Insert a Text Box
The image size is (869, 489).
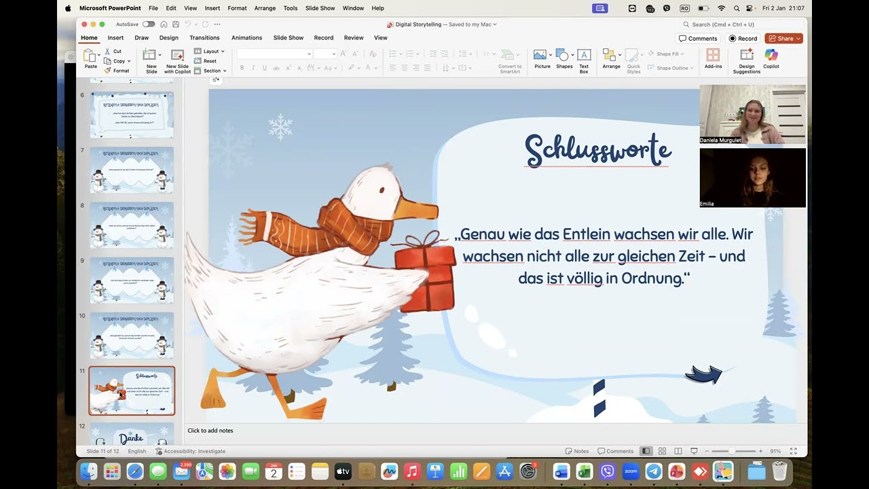coord(584,61)
